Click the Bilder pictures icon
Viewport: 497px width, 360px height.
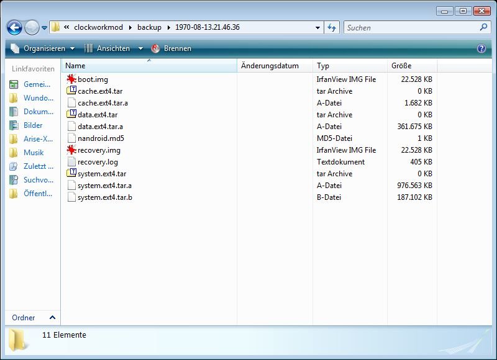[x=14, y=125]
